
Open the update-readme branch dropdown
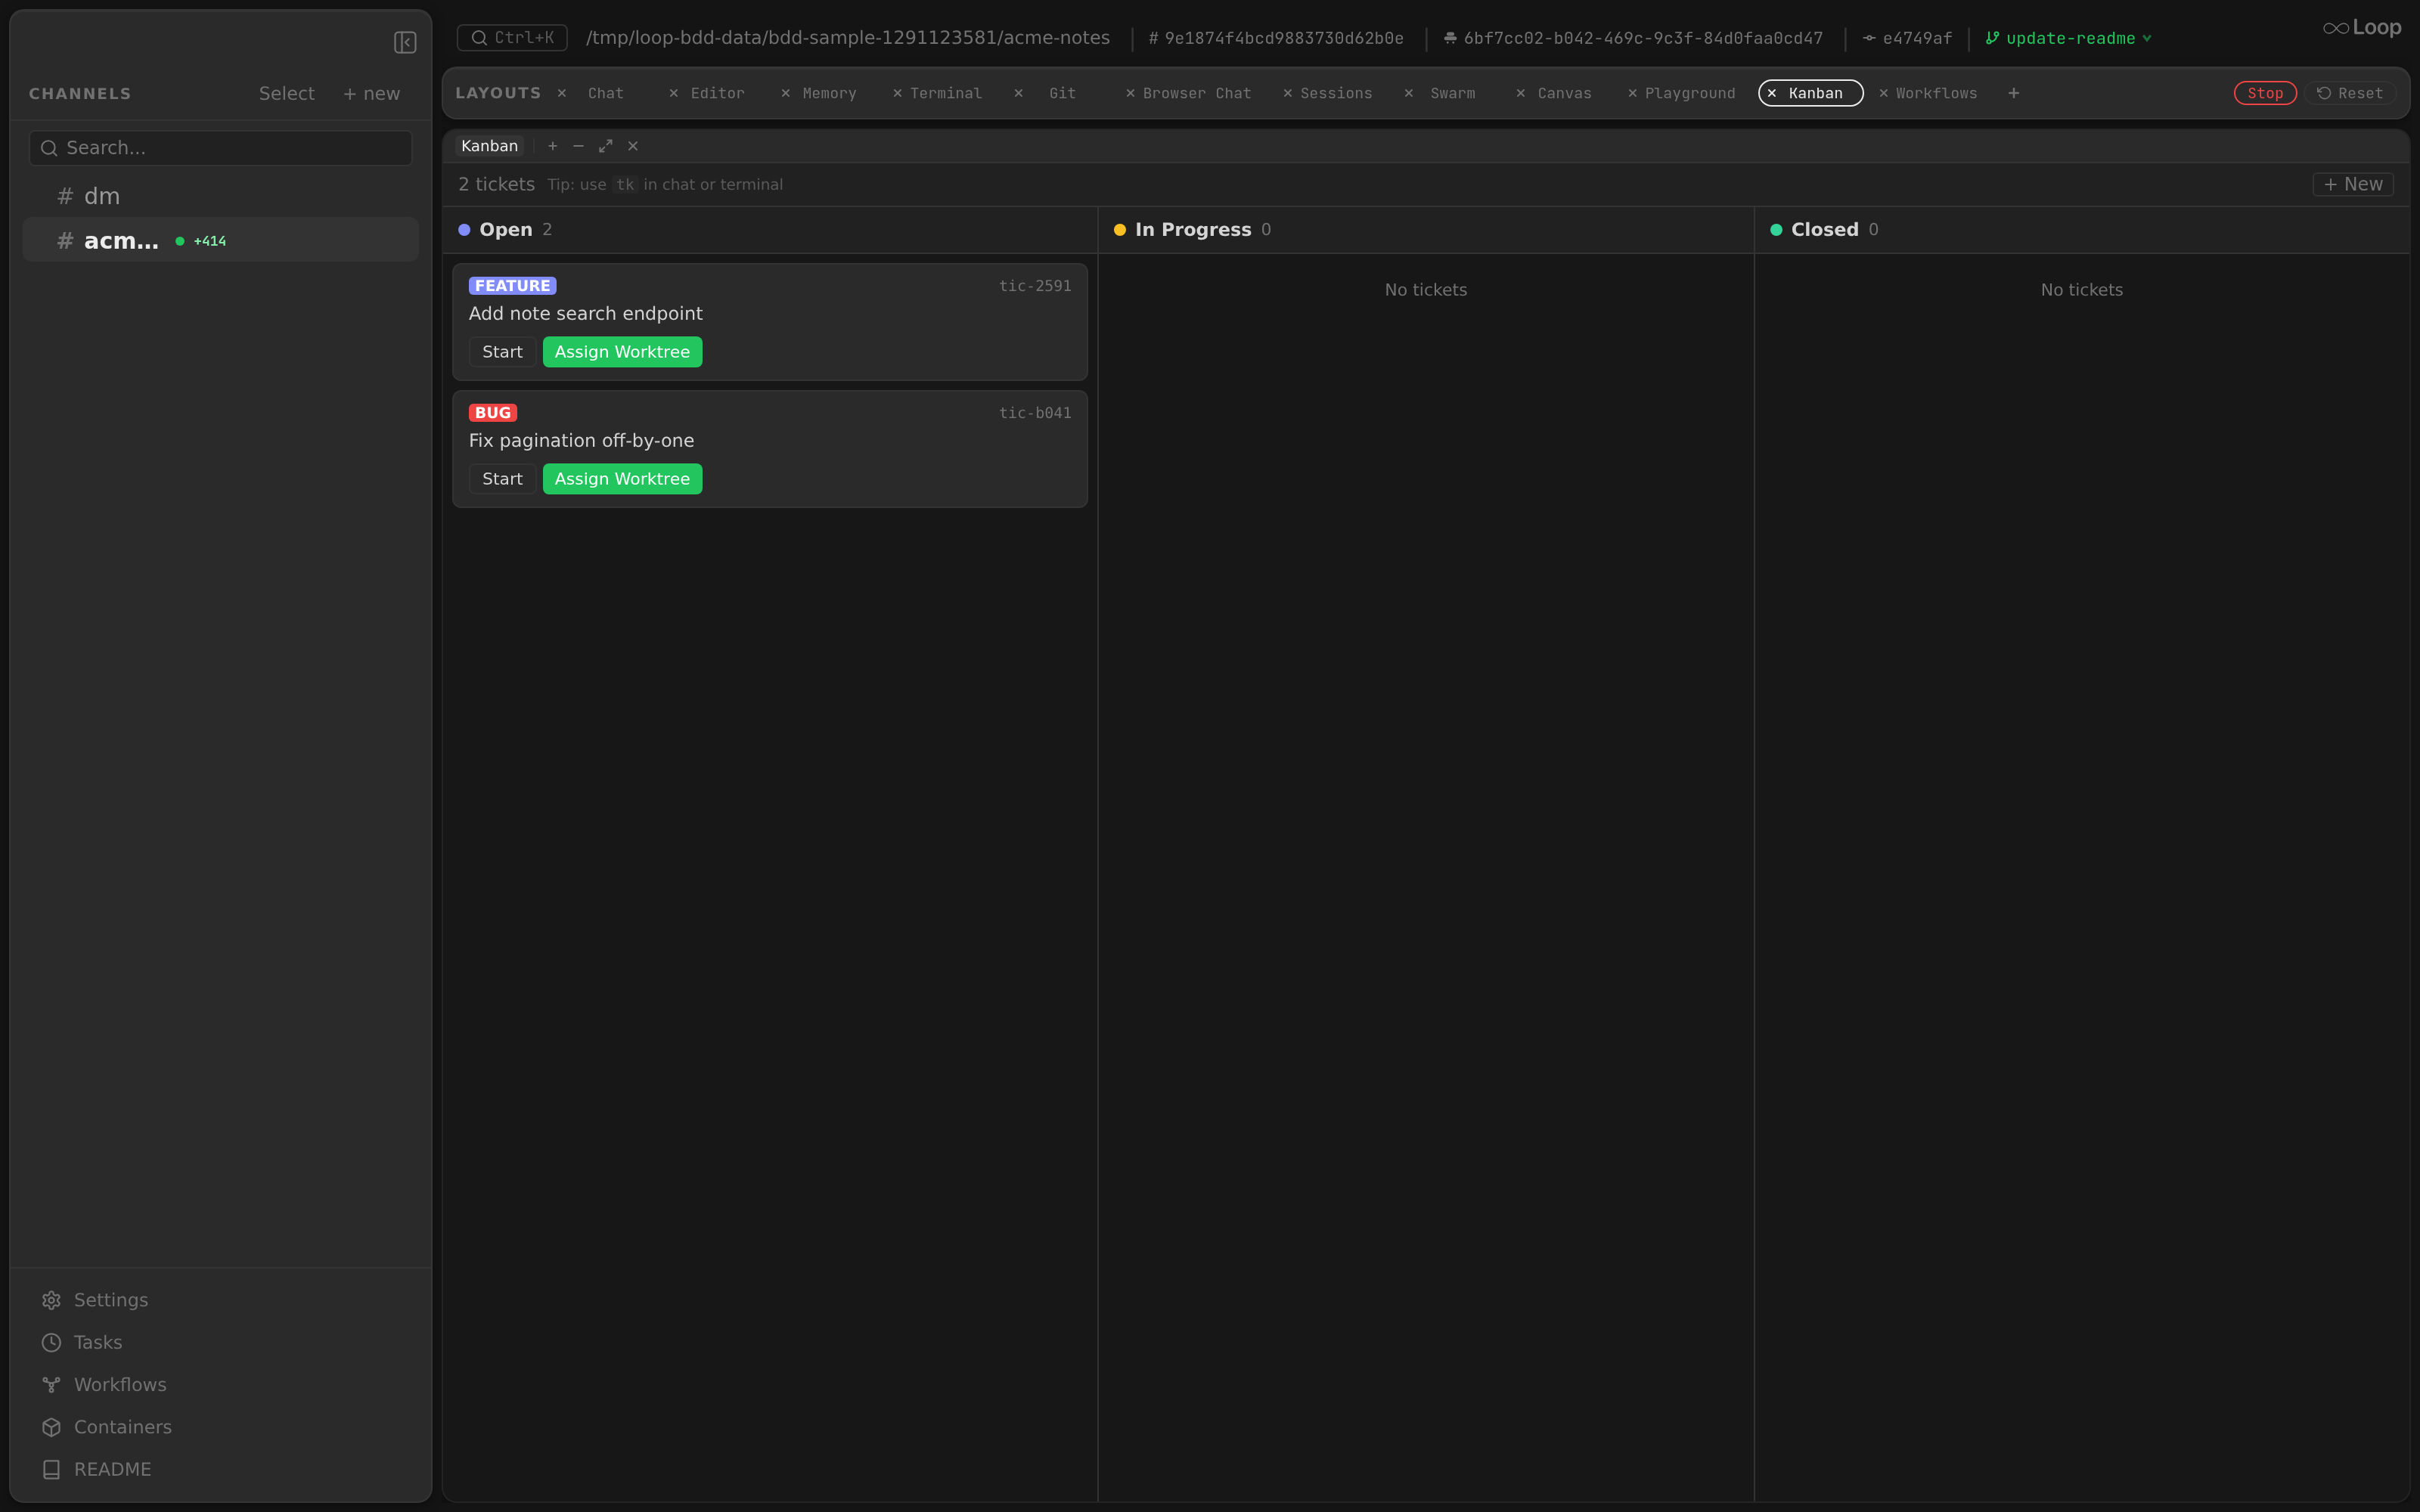click(x=2069, y=38)
